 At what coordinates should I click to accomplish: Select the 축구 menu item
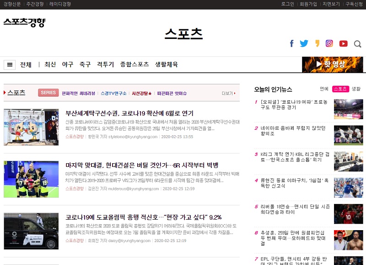[85, 64]
